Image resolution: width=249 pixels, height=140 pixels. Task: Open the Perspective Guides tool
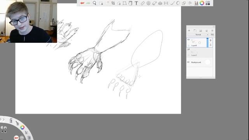pos(160,3)
